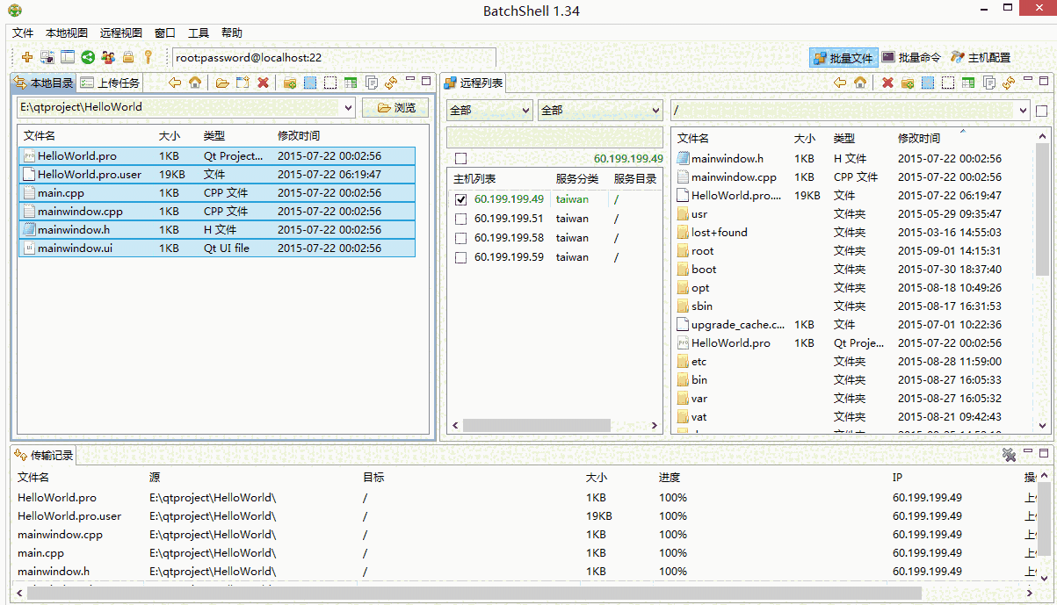The height and width of the screenshot is (605, 1057).
Task: Expand the local path E:\qtproject\HelloWorld dropdown
Action: [346, 108]
